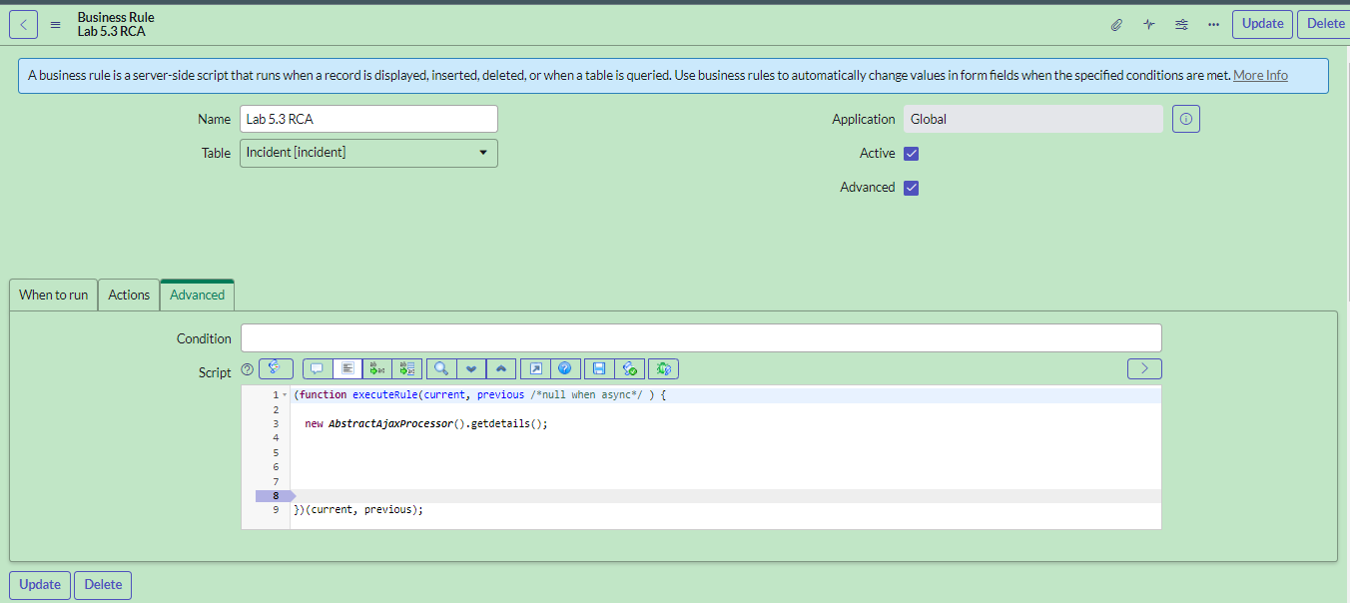This screenshot has height=603, width=1350.
Task: Toggle the Advanced checkbox
Action: click(x=911, y=188)
